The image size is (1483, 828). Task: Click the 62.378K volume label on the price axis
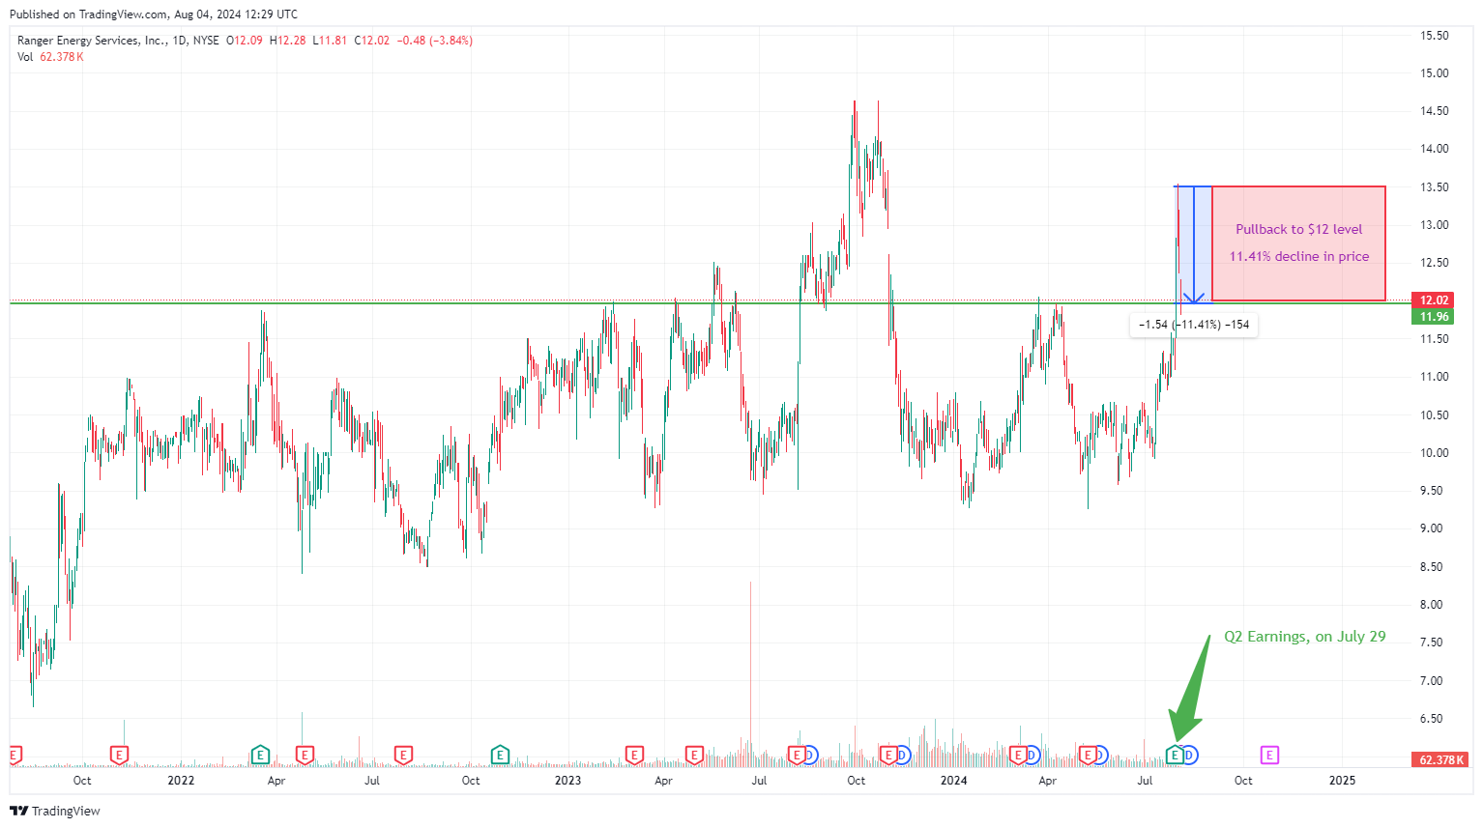click(1440, 759)
